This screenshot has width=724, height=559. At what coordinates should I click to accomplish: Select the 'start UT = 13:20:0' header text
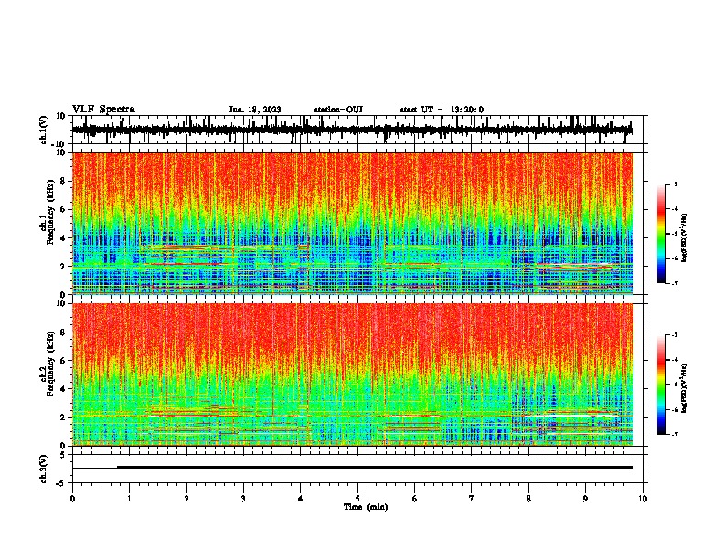click(x=442, y=110)
